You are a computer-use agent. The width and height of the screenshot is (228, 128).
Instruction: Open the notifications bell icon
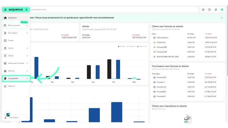[215, 10]
